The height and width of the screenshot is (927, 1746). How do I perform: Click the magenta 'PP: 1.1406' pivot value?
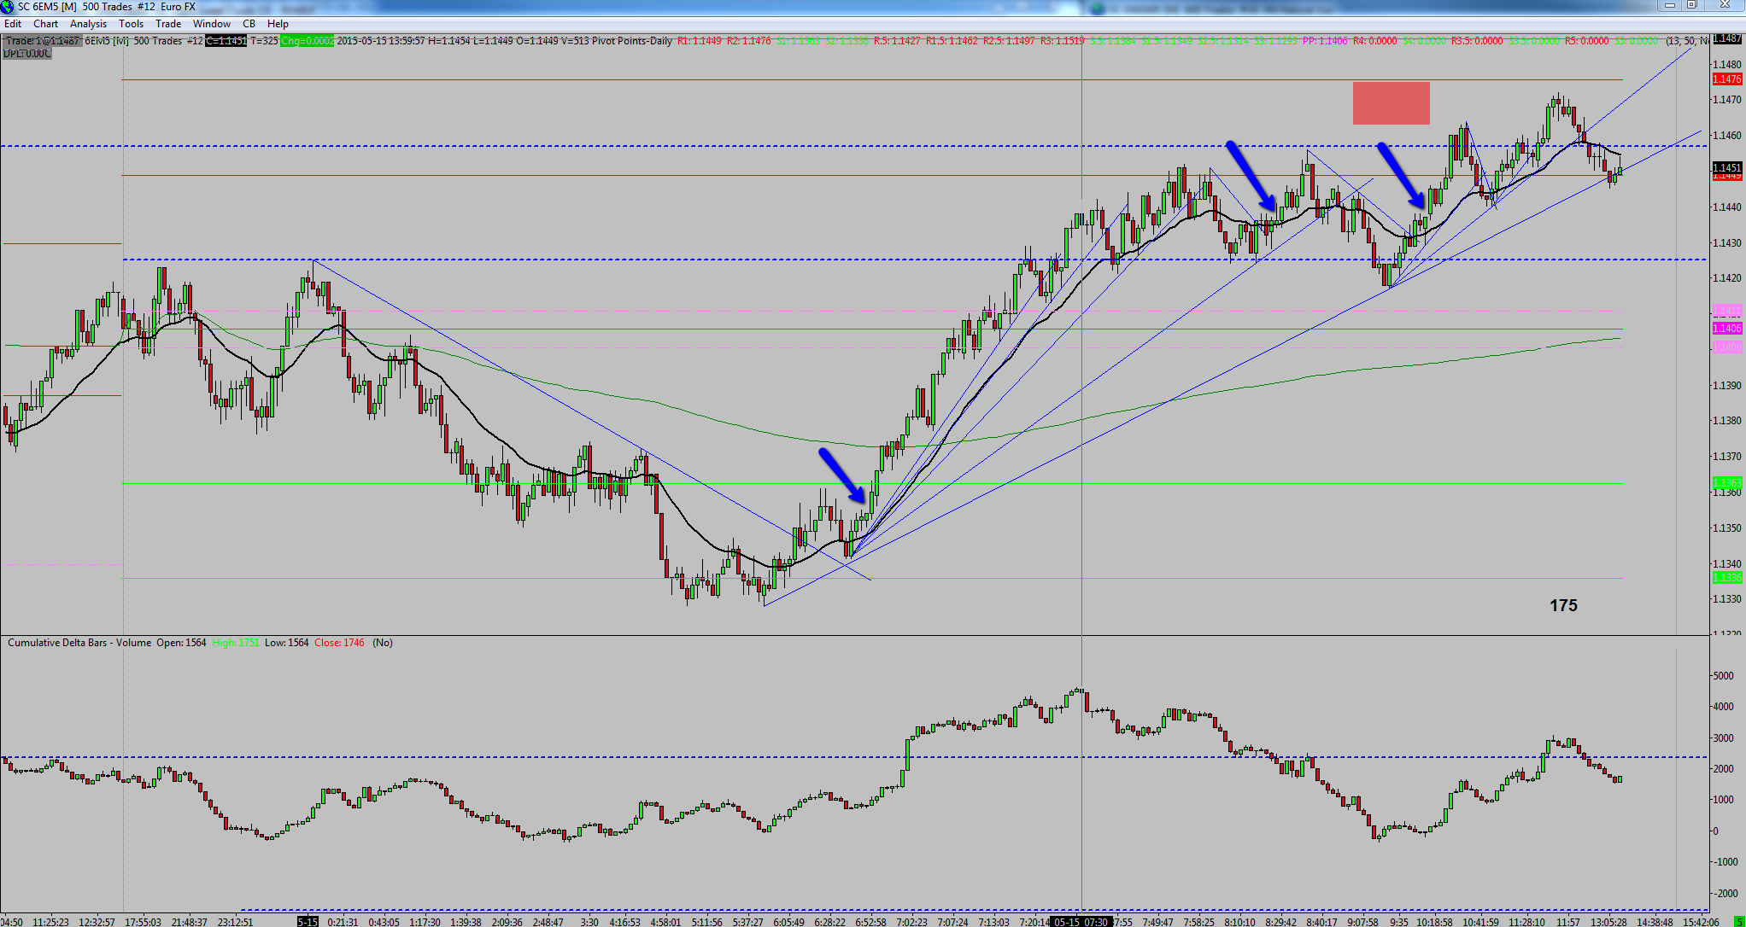point(1326,41)
